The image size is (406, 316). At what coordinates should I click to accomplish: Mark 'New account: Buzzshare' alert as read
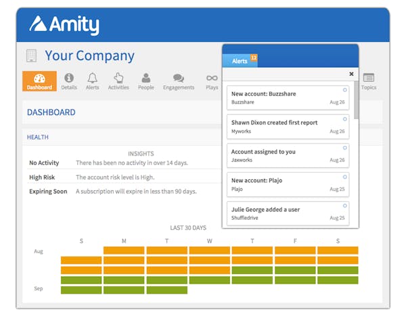pos(345,90)
